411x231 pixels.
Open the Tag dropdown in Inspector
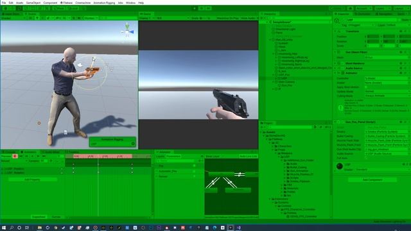pyautogui.click(x=361, y=25)
